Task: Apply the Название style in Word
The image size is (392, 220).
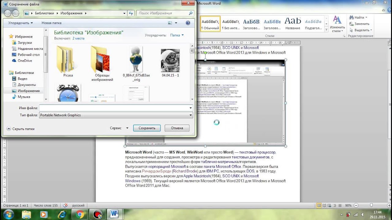Action: pos(293,24)
